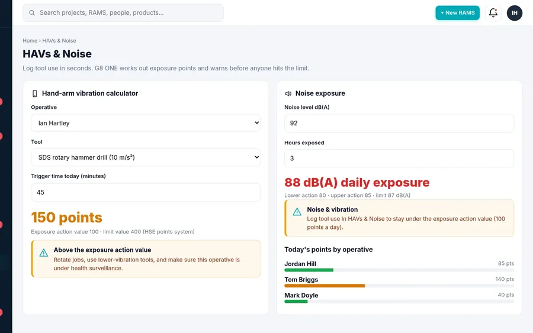Click the search projects, RAMS, people field
The width and height of the screenshot is (533, 333).
pos(123,13)
